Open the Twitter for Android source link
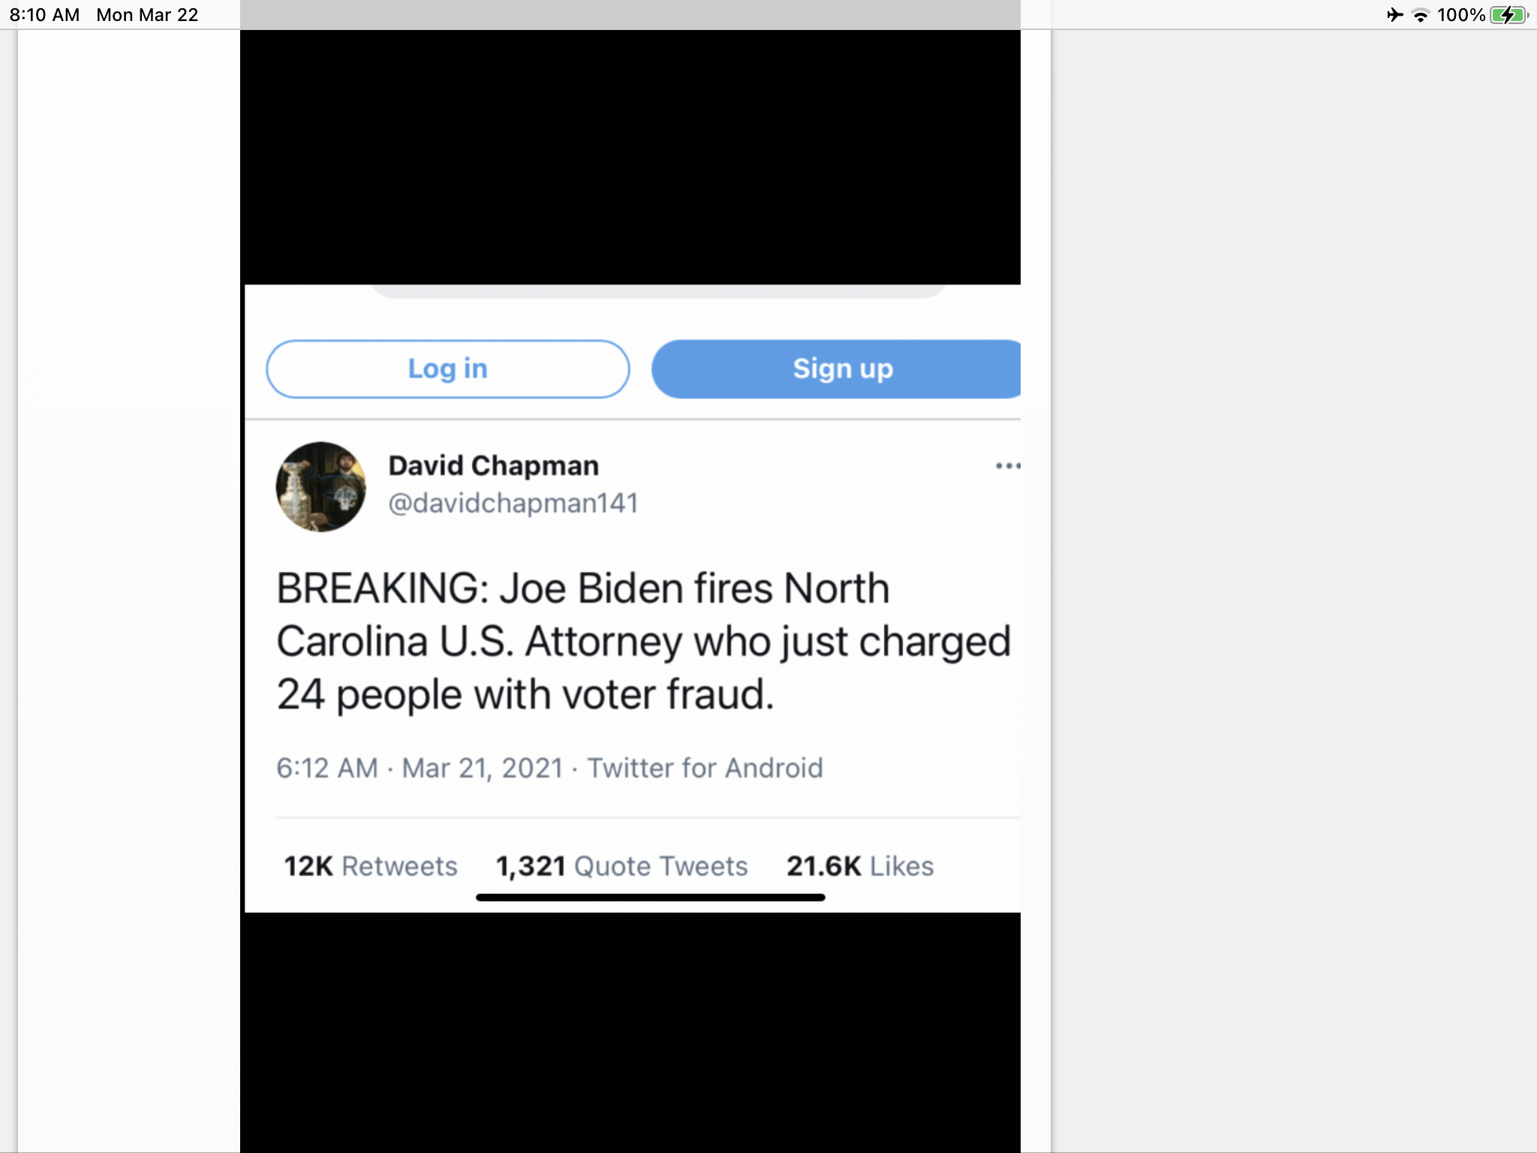The width and height of the screenshot is (1537, 1153). [x=705, y=768]
